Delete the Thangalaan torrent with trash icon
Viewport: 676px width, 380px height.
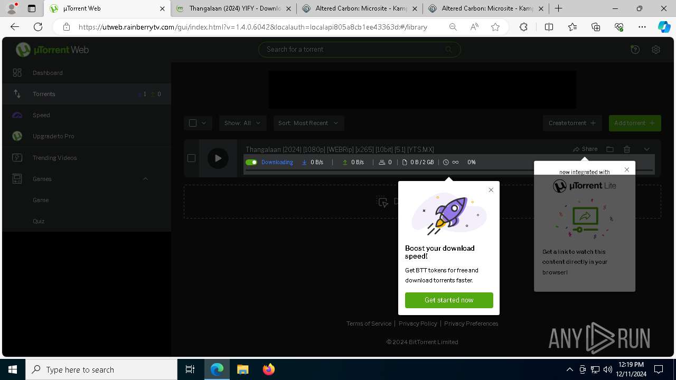tap(627, 149)
